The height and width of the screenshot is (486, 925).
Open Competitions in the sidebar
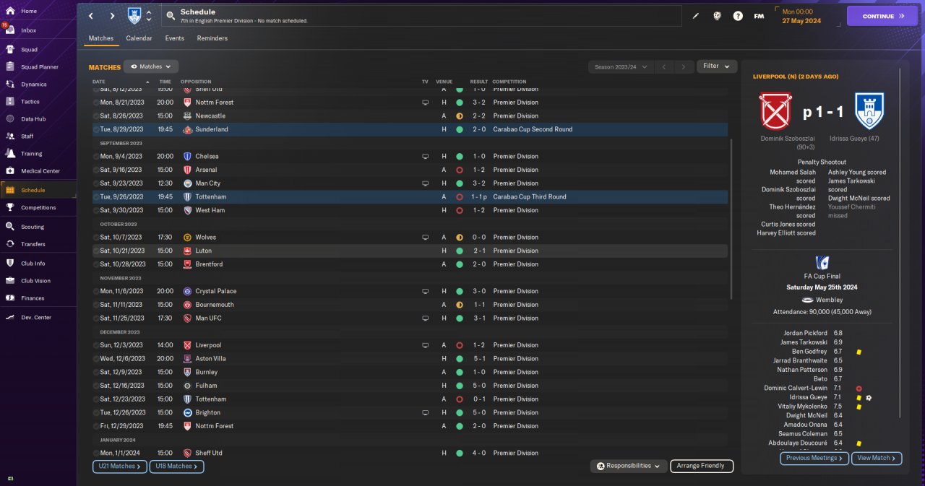[38, 208]
